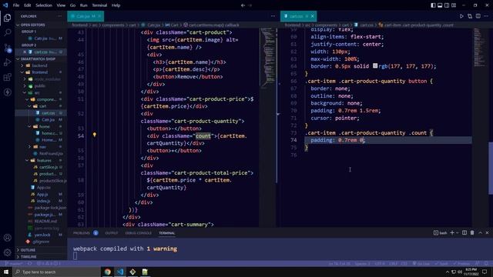Expand the public folder
The width and height of the screenshot is (493, 277).
39,86
